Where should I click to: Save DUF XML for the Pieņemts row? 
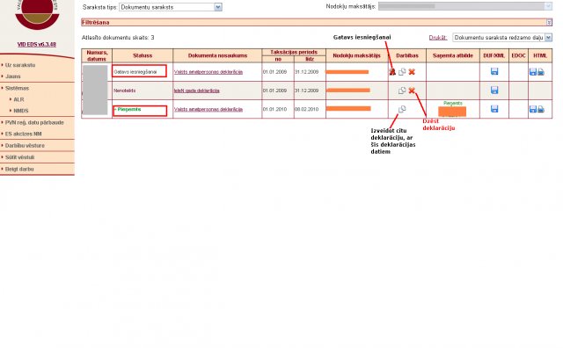pos(494,109)
